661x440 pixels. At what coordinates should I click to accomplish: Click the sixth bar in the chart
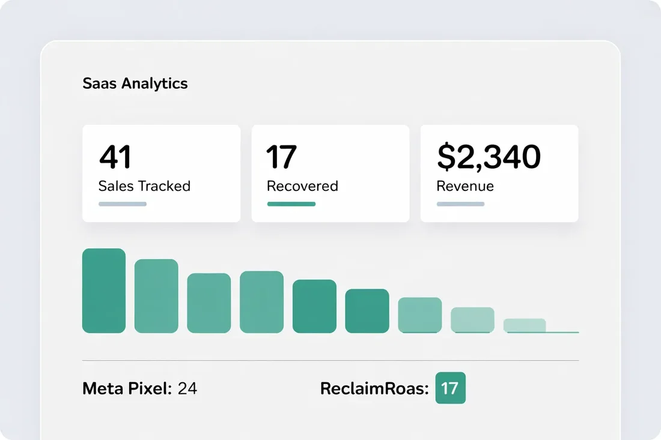pos(367,309)
